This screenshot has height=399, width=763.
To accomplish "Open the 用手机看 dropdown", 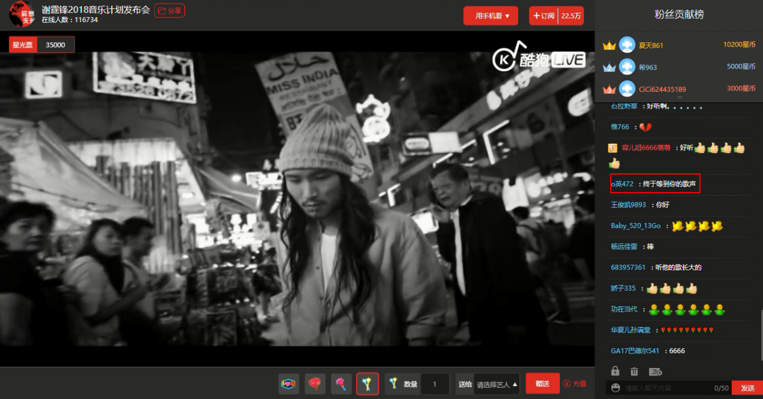I will (490, 16).
